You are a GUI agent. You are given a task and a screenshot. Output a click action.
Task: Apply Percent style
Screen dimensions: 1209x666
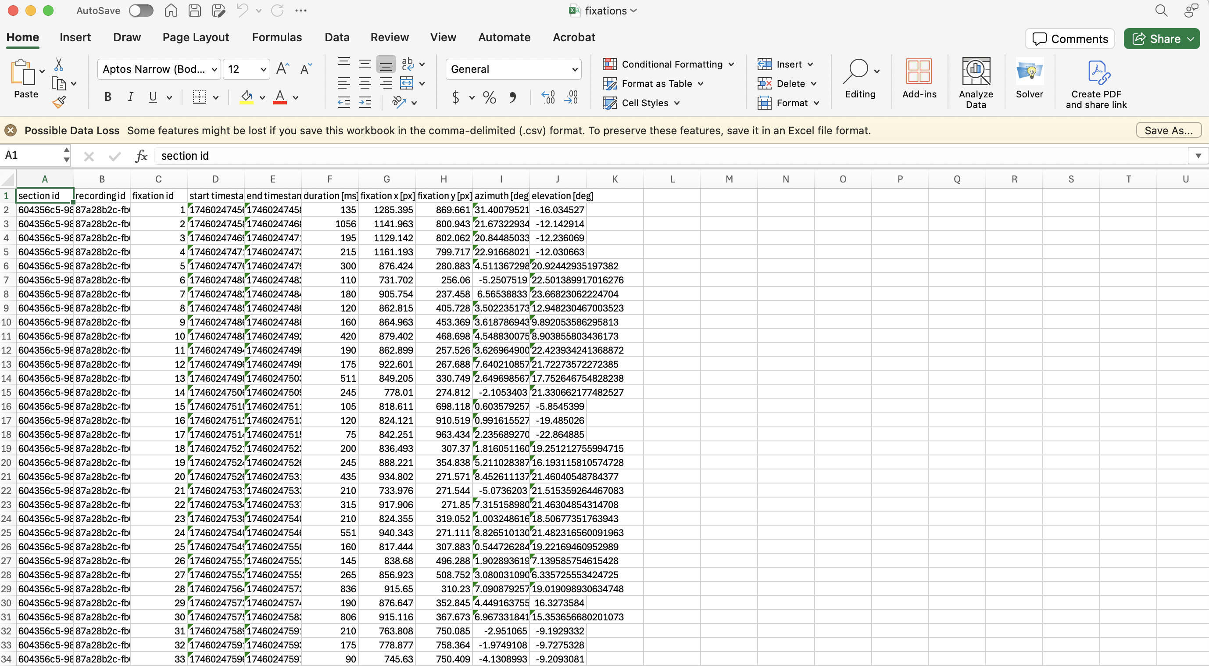[490, 97]
